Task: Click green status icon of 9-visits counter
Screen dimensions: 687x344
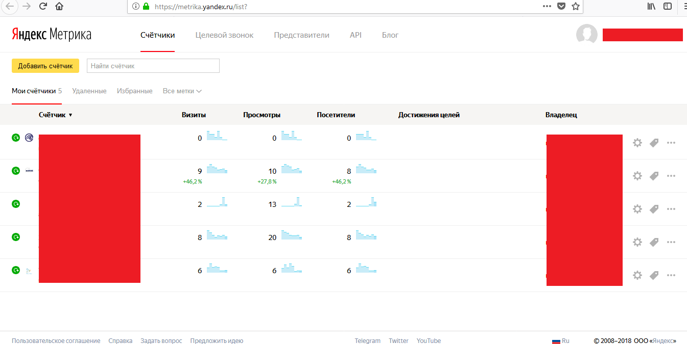Action: tap(16, 171)
